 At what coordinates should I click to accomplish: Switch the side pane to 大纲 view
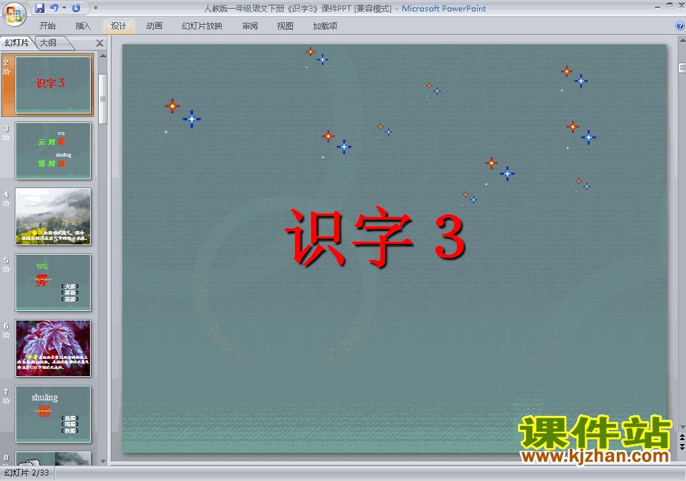point(48,43)
